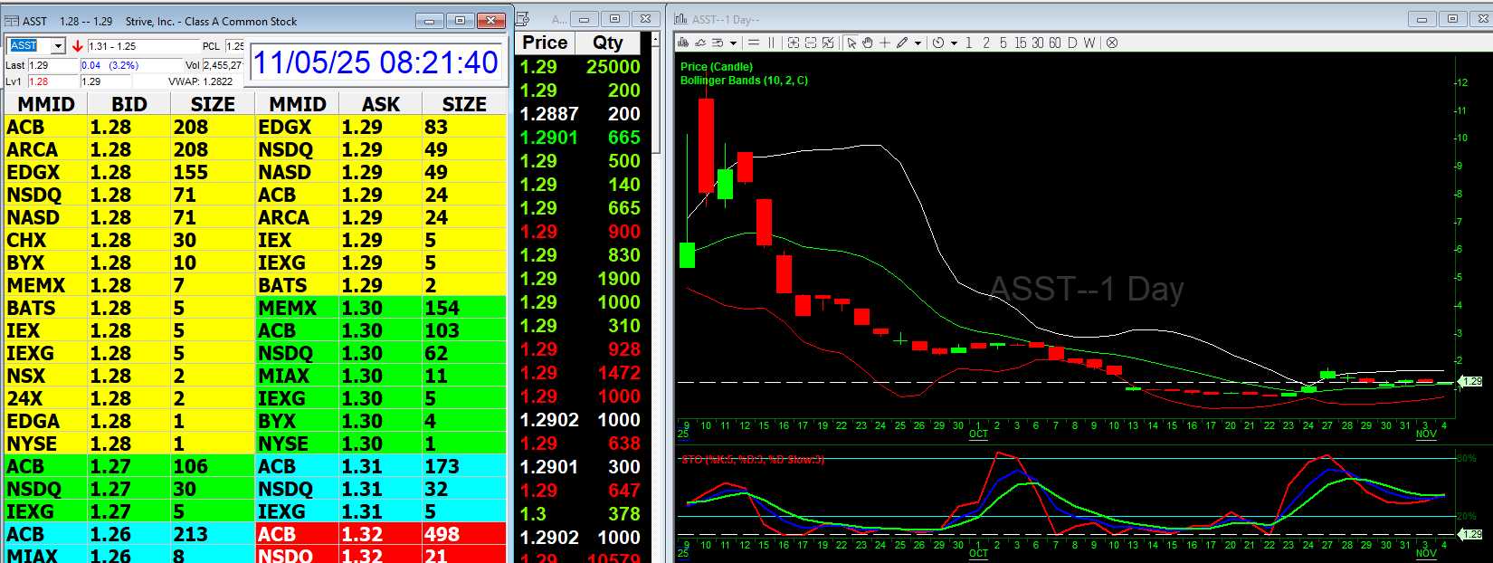Click the BID column header
Screen dimensions: 1493x563
click(129, 104)
